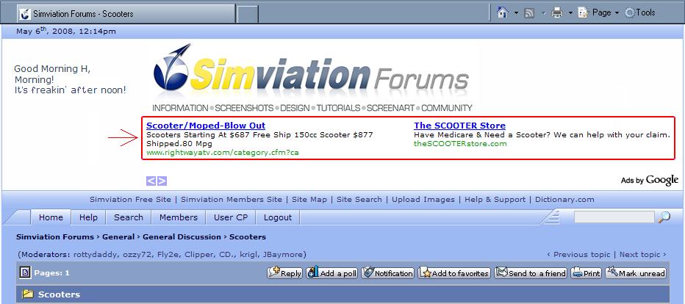Select the Help forum tab
Screen dimensions: 685x304
coord(88,217)
